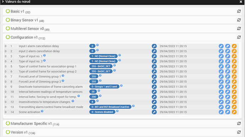Viewport: 245px width, 137px height.
Task: Click the value 20 for temperature readings interval
Action: tap(93, 92)
